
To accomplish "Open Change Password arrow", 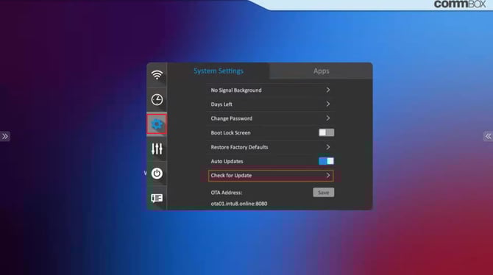I will tap(328, 118).
